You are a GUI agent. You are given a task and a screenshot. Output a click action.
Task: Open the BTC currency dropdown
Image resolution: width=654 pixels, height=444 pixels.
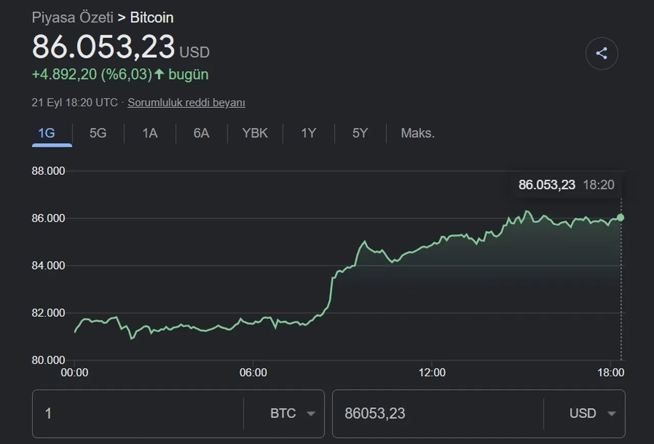click(x=292, y=413)
